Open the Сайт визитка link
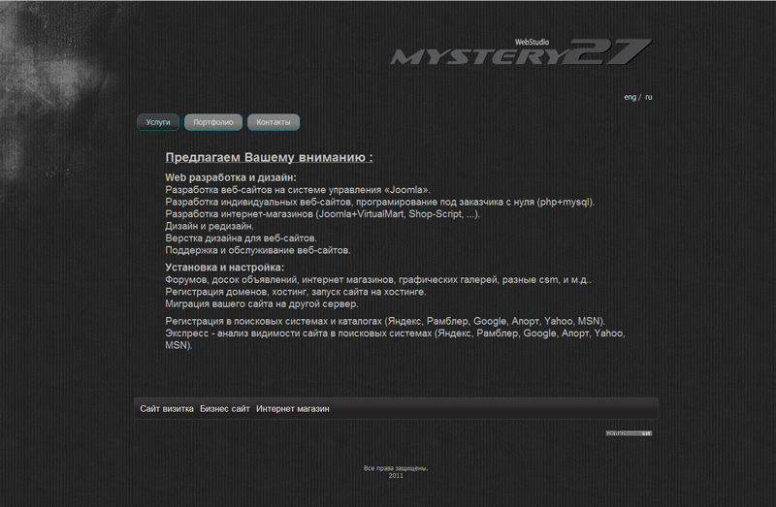776x507 pixels. click(167, 409)
